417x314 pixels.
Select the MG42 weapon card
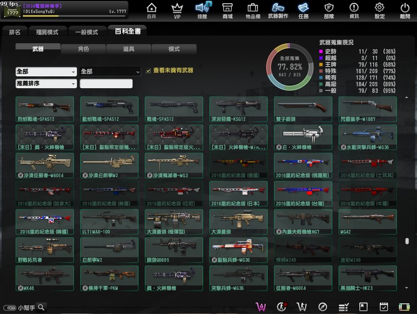[368, 222]
